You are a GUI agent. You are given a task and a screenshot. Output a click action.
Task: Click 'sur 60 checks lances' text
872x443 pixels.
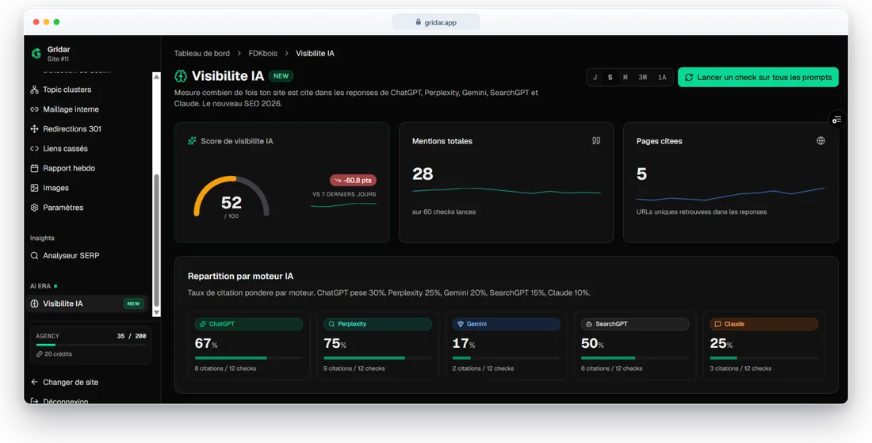(x=444, y=212)
